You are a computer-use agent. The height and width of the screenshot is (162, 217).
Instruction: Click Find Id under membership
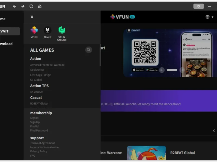[x=34, y=126]
